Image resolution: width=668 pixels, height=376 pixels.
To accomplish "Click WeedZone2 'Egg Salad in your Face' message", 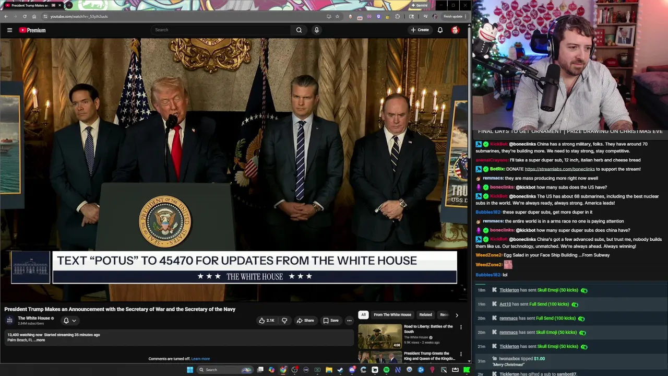I will [x=543, y=255].
